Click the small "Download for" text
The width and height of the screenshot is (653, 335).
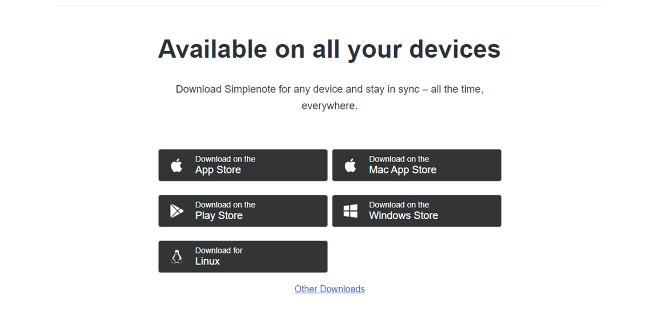coord(219,250)
